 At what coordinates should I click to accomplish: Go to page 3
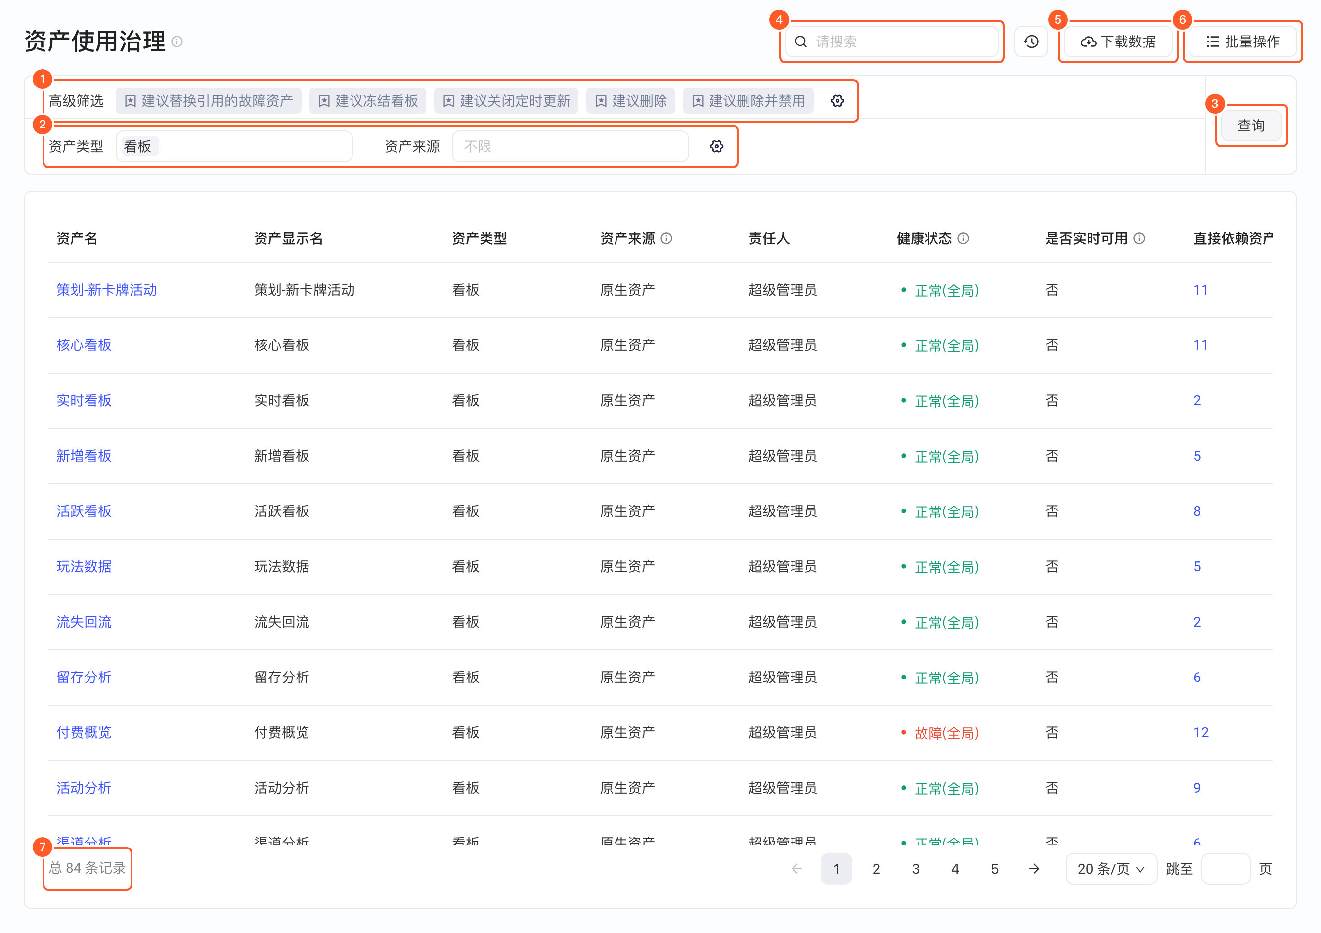pos(916,869)
